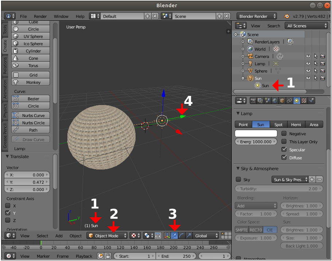
Task: Click the white lamp color swatch
Action: coord(256,133)
